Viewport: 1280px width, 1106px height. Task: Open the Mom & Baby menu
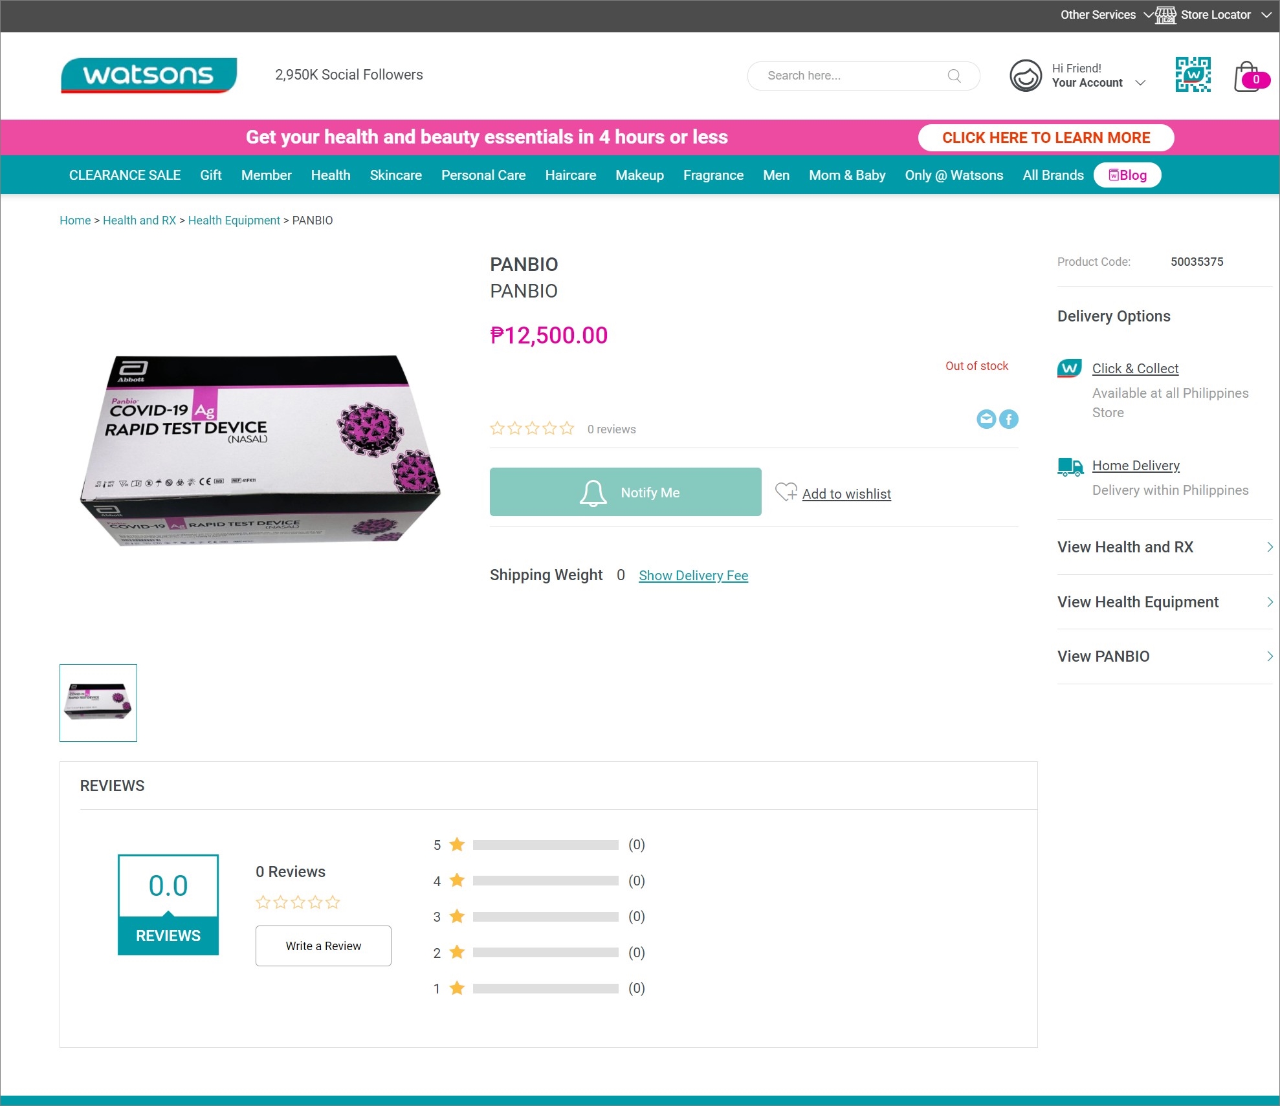coord(846,175)
